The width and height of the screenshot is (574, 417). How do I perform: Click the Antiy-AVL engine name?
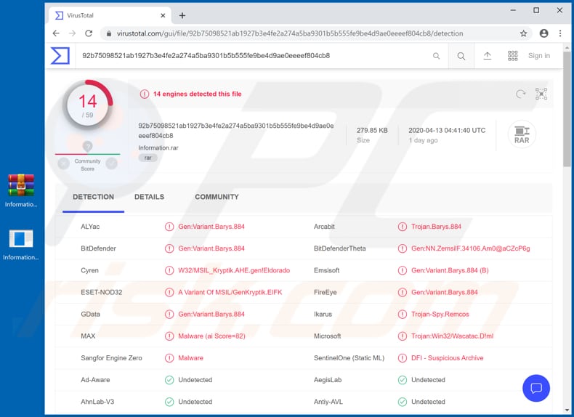point(328,402)
